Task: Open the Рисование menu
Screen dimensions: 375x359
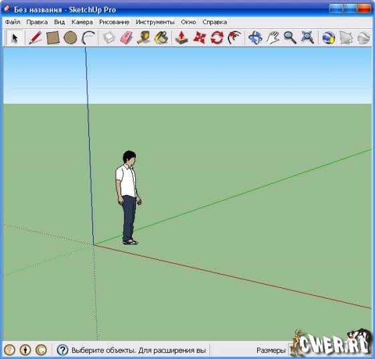Action: click(115, 22)
